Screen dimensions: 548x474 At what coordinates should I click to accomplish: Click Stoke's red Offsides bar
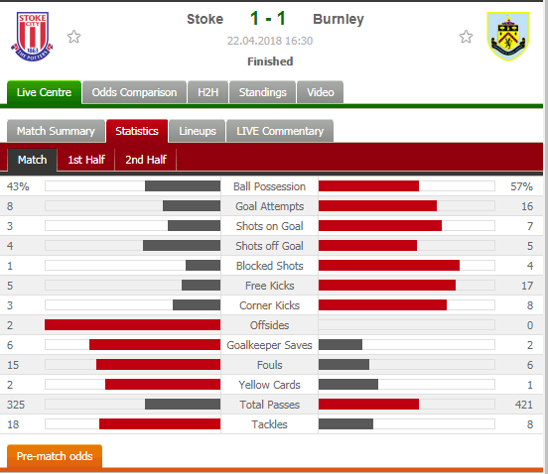(x=132, y=325)
